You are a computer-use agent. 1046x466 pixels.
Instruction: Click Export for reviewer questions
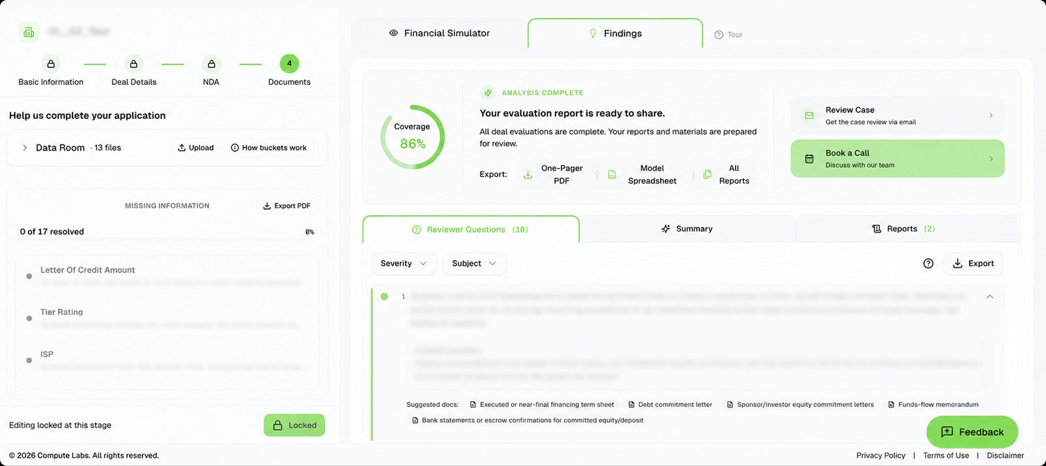(x=973, y=263)
